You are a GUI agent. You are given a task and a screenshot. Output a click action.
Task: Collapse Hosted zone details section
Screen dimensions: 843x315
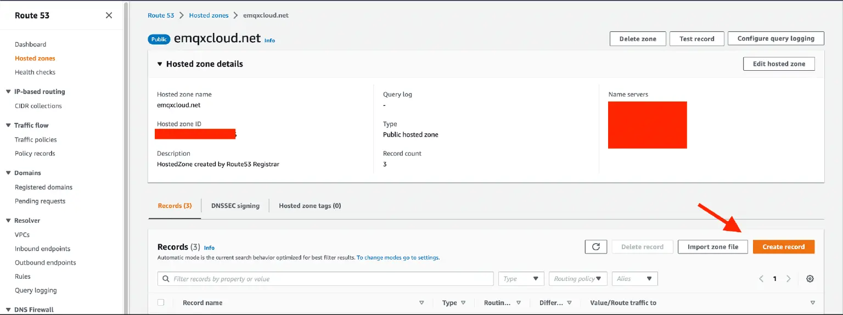pyautogui.click(x=160, y=64)
